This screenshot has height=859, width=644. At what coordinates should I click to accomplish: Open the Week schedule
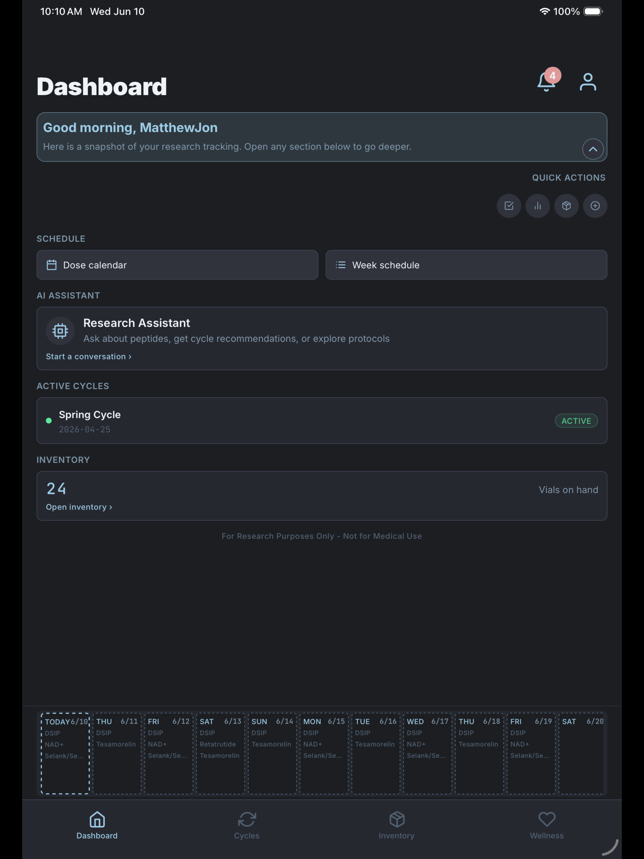466,265
